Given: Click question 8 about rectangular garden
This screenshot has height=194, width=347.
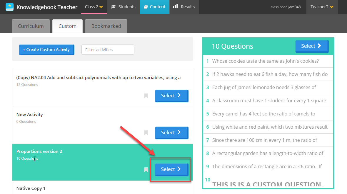Looking at the screenshot, I should pyautogui.click(x=268, y=153).
